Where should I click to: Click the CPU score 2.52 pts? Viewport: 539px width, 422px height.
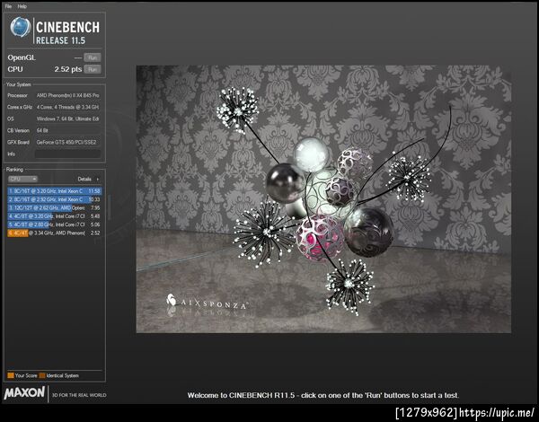(68, 69)
